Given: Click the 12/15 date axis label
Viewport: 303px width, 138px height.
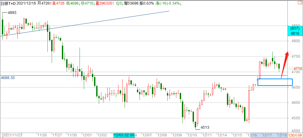Looking at the screenshot, I should tap(237, 136).
